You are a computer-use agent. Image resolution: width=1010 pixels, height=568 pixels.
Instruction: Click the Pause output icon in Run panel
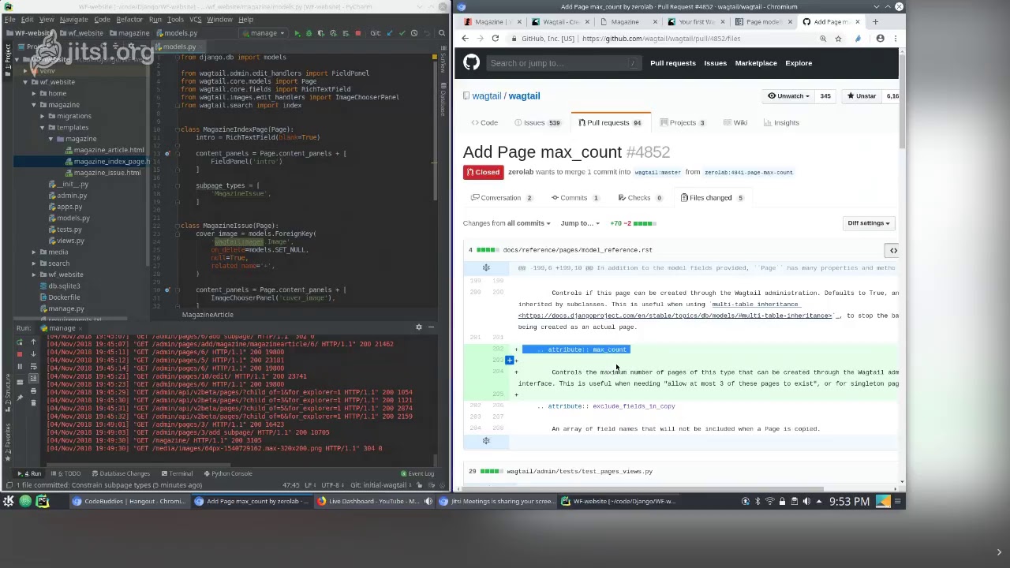coord(20,366)
